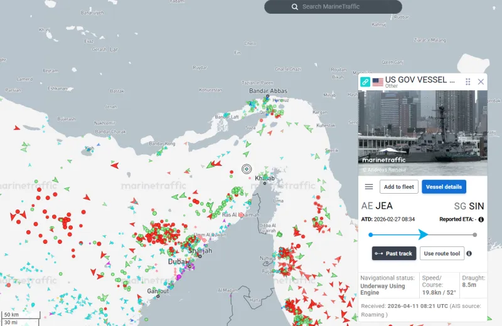Click info icon next to Reported ETA
Image resolution: width=502 pixels, height=326 pixels.
point(481,219)
